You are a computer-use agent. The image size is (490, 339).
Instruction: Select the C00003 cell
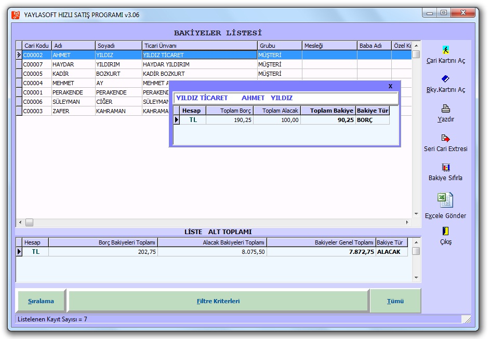(x=37, y=111)
